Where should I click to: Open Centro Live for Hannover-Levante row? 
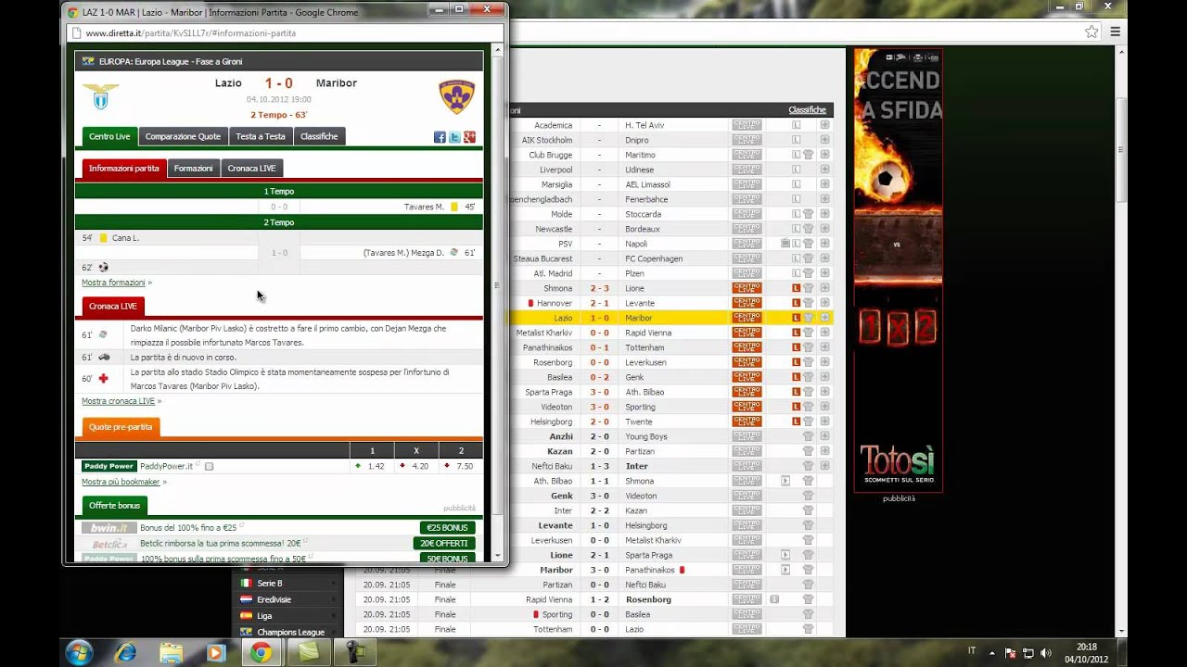click(747, 303)
